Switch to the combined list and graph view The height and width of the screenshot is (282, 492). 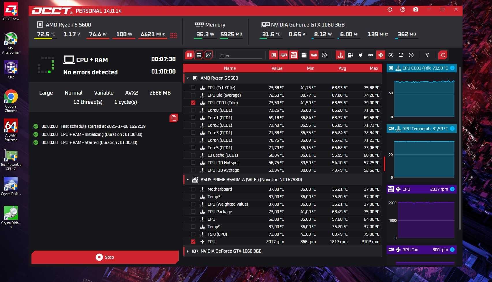click(x=189, y=55)
